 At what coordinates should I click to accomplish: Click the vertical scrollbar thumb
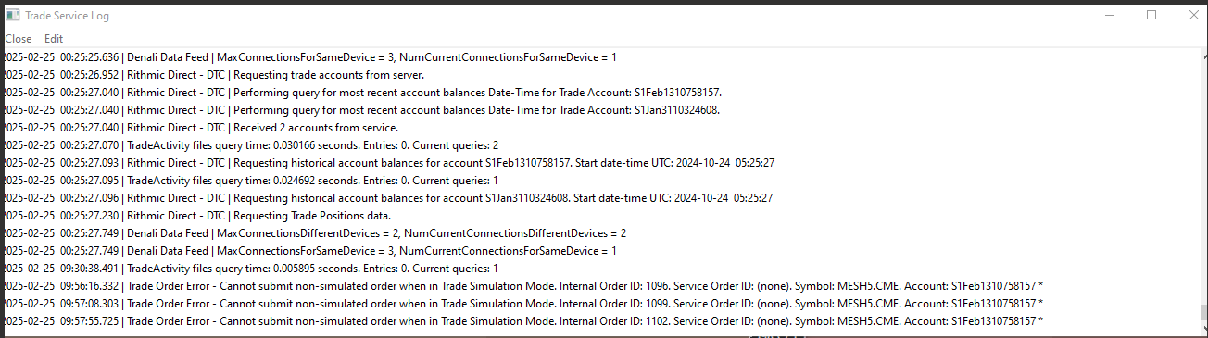[1203, 312]
